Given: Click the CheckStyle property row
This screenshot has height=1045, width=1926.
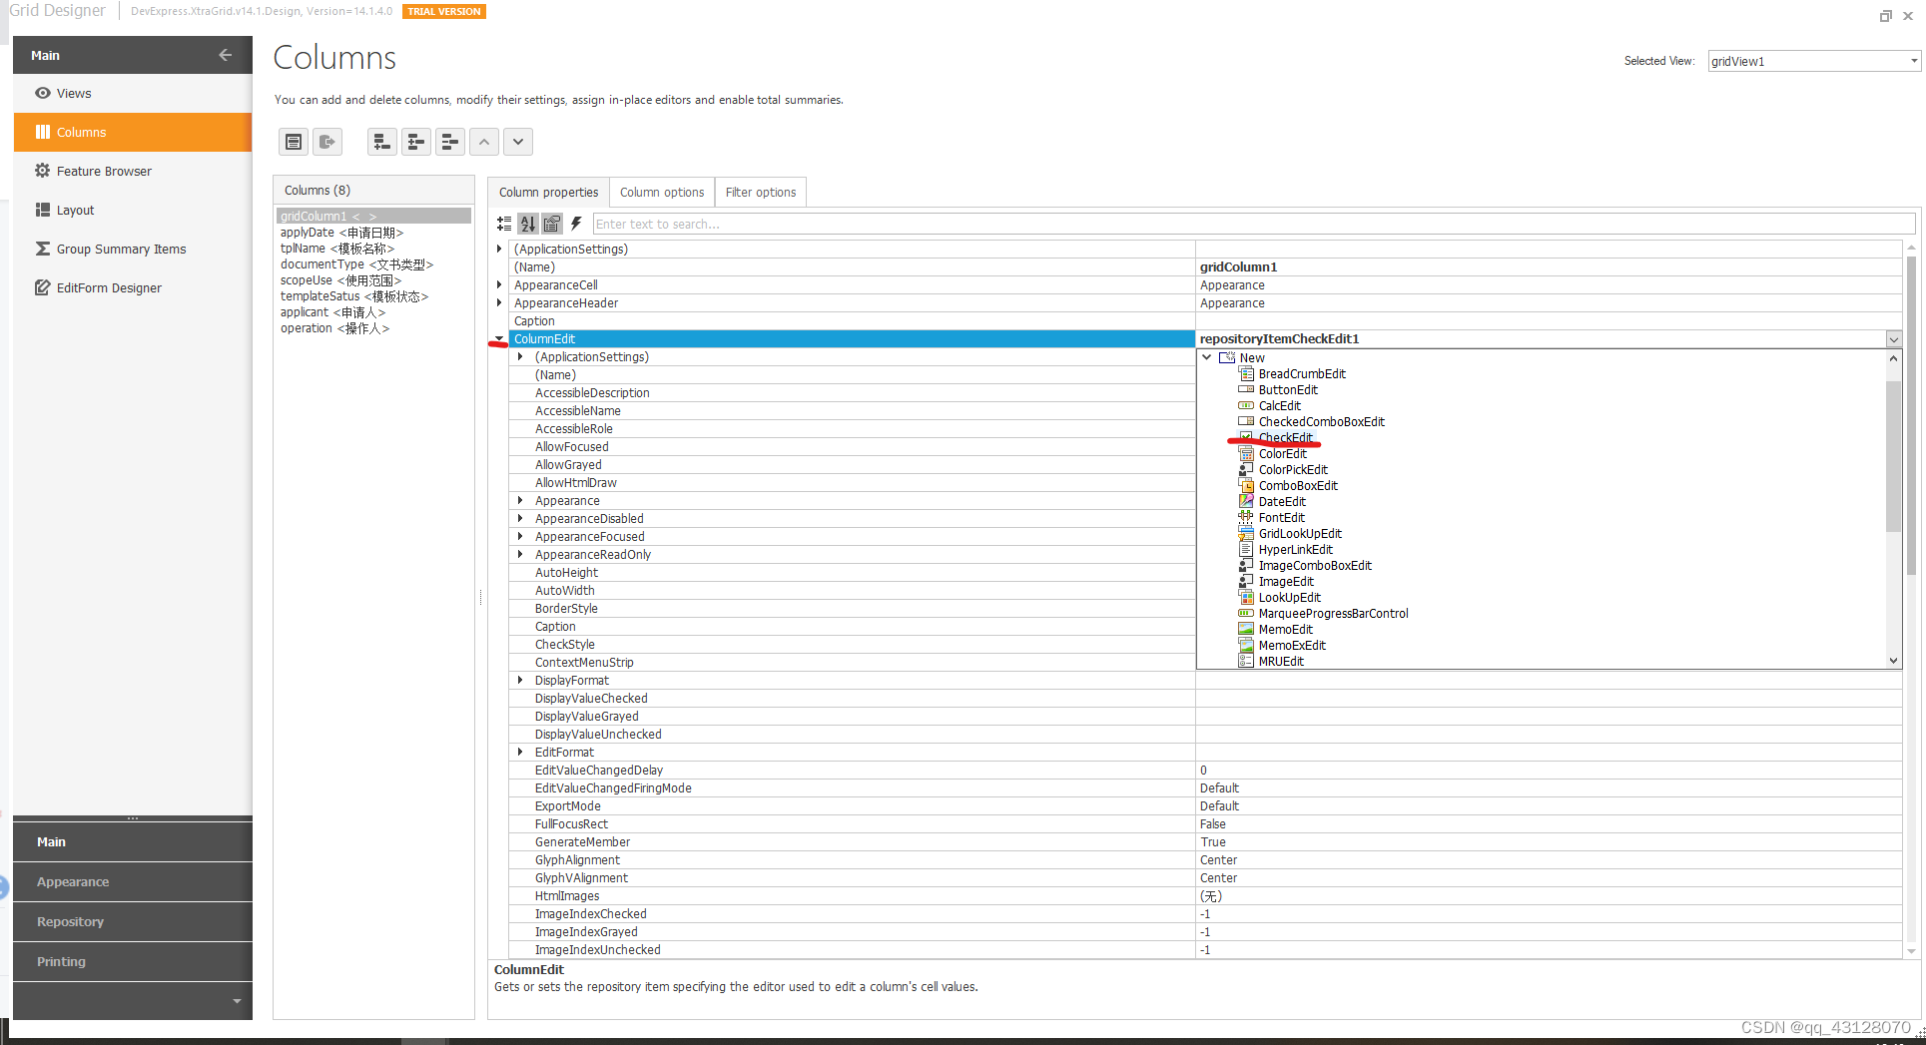Looking at the screenshot, I should click(x=851, y=645).
